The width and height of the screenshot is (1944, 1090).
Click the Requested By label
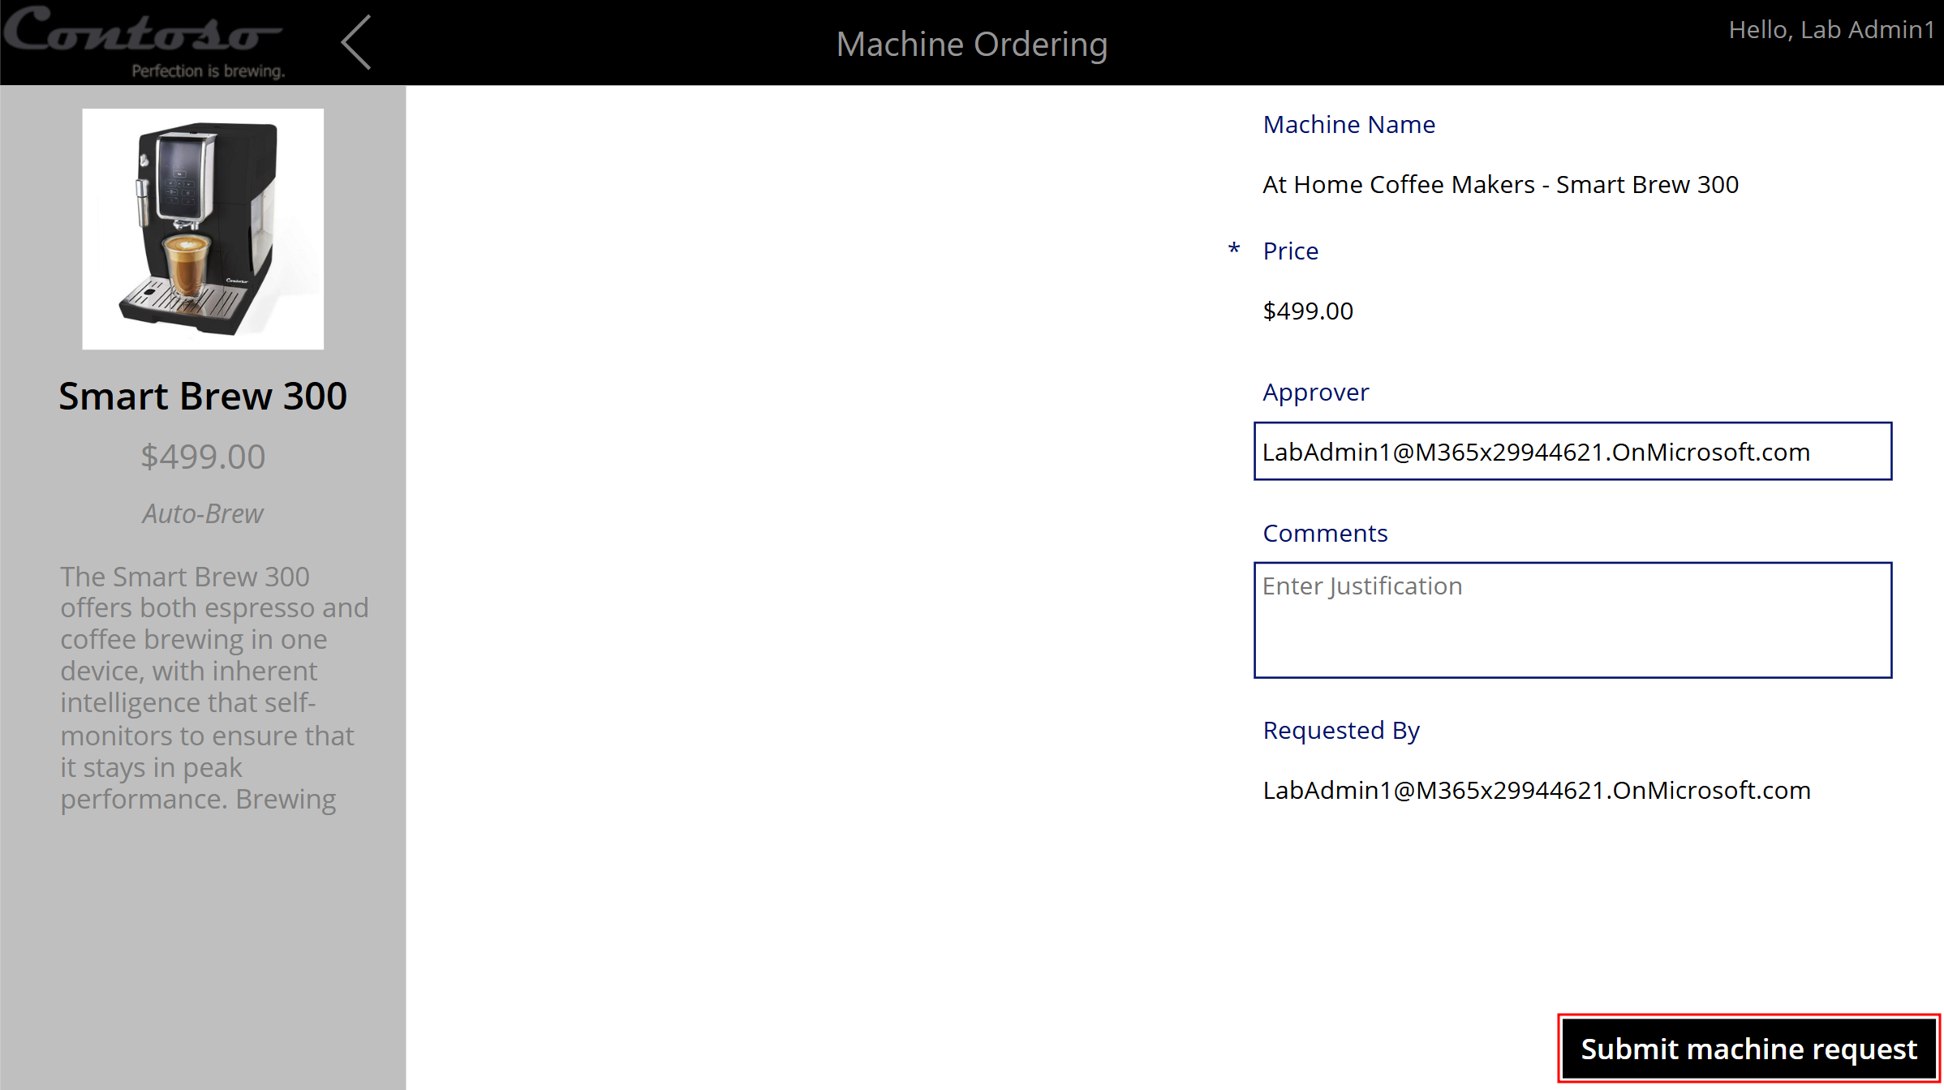pyautogui.click(x=1340, y=731)
